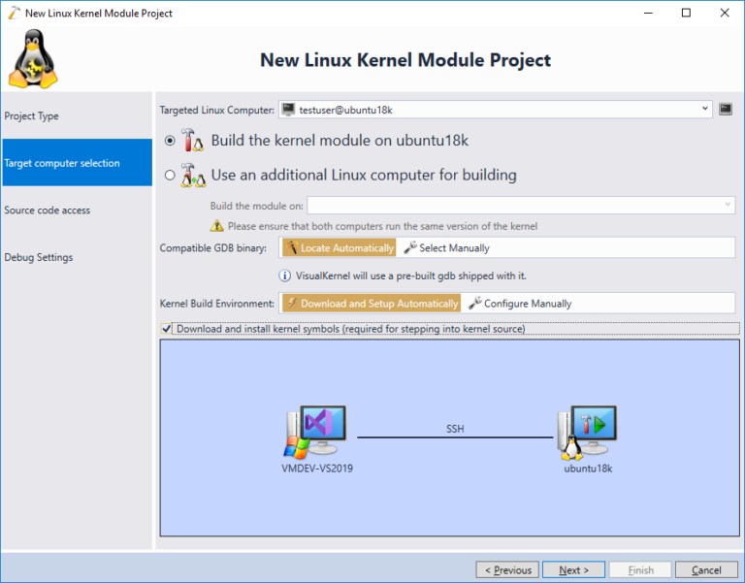Select Target computer selection page

pyautogui.click(x=77, y=163)
